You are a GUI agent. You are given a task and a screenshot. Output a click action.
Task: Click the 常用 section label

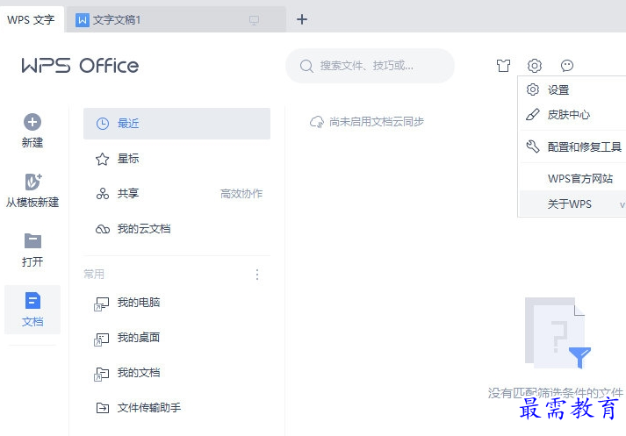94,274
